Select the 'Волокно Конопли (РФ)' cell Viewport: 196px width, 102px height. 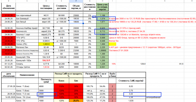click(x=27, y=54)
